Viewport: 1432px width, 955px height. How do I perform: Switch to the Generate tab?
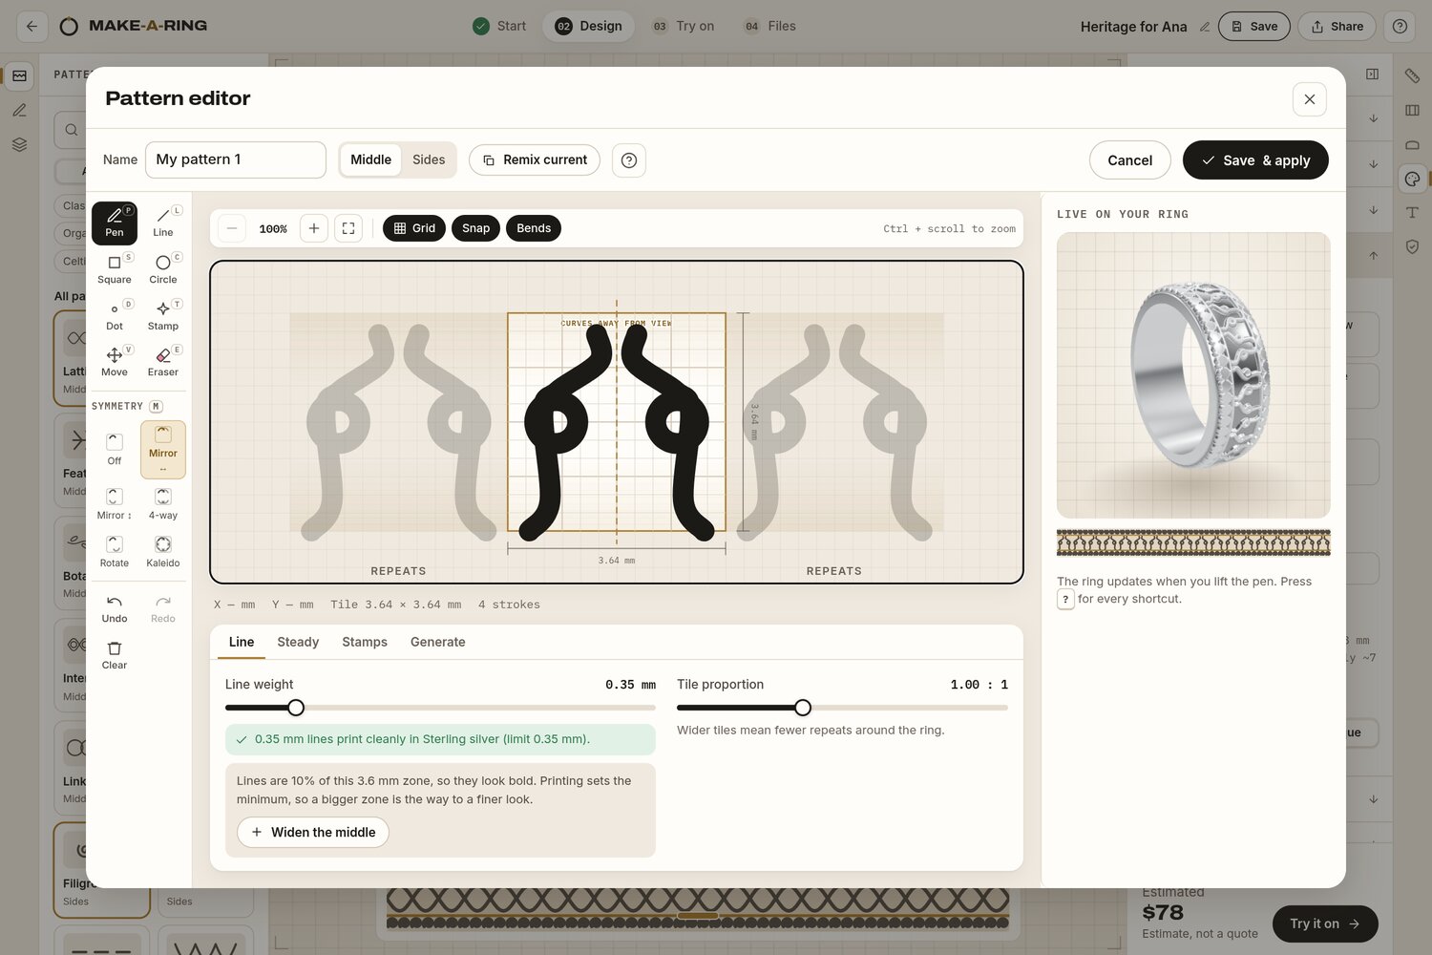coord(438,642)
